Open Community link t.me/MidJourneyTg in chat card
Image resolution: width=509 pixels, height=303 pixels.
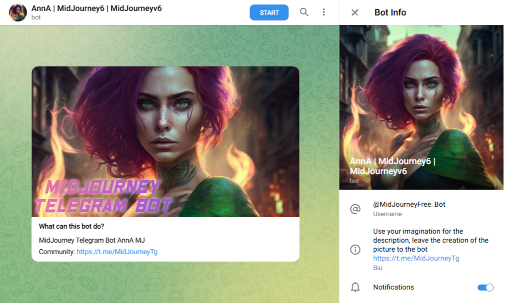coord(117,252)
